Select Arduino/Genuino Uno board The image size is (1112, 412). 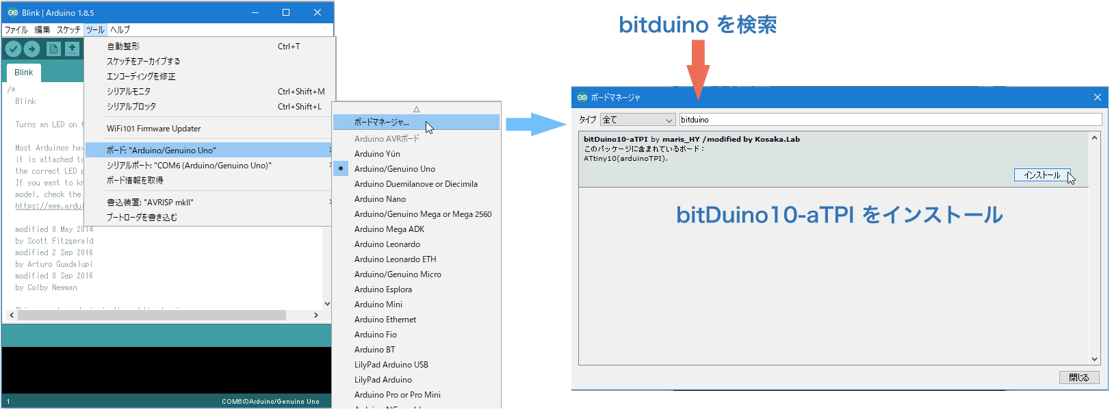coord(416,169)
